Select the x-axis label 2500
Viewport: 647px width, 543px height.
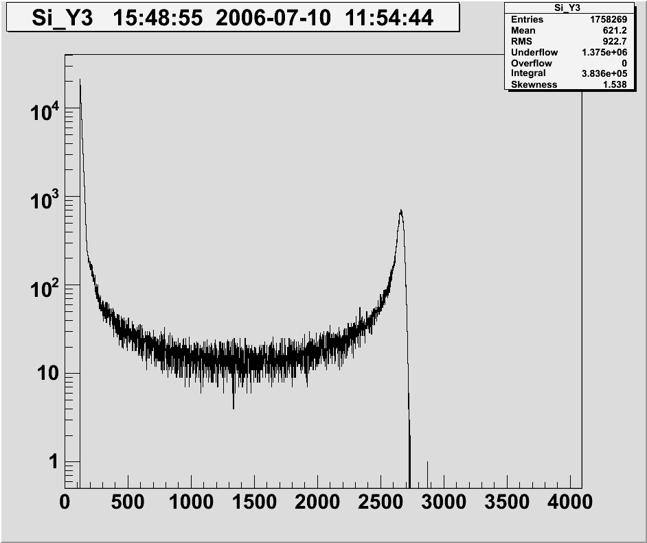[381, 503]
